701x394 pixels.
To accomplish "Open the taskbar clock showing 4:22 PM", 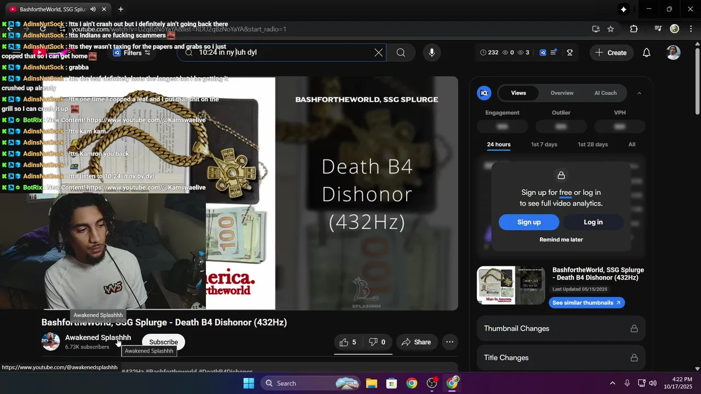I will (677, 383).
